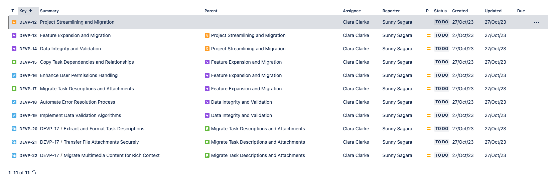Open the parent link 'Data Integrity and Validation' for DEVP-18
Image resolution: width=556 pixels, height=183 pixels.
[x=241, y=102]
